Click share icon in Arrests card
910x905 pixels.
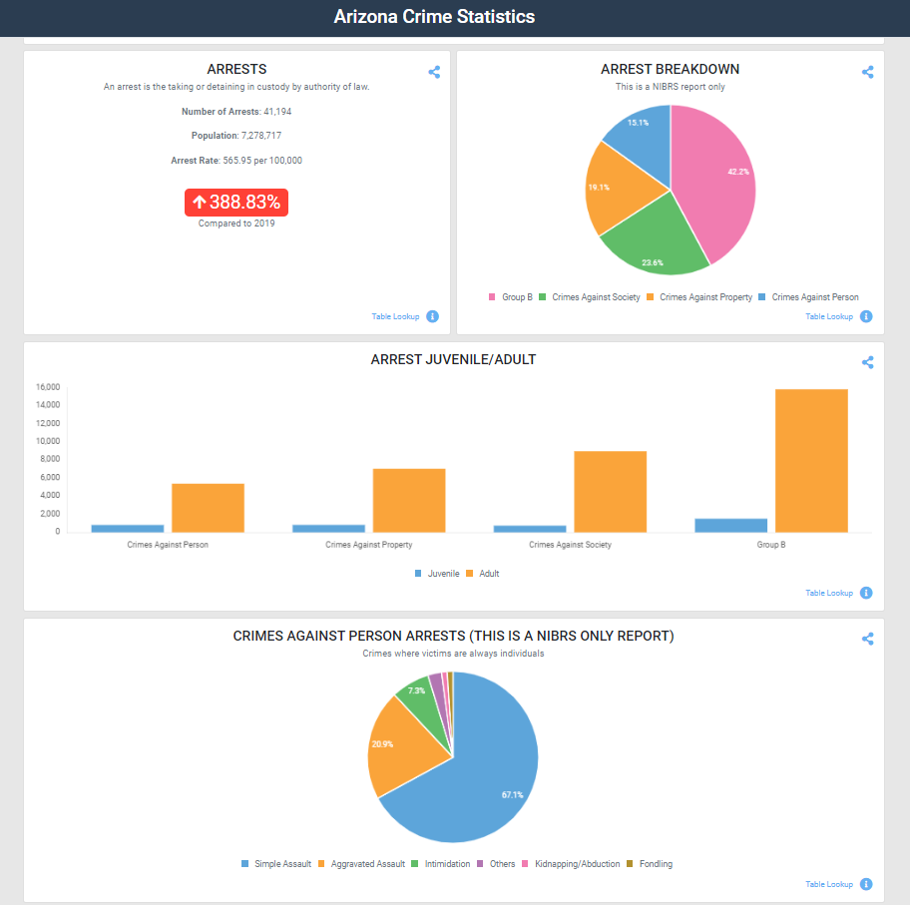(x=434, y=72)
